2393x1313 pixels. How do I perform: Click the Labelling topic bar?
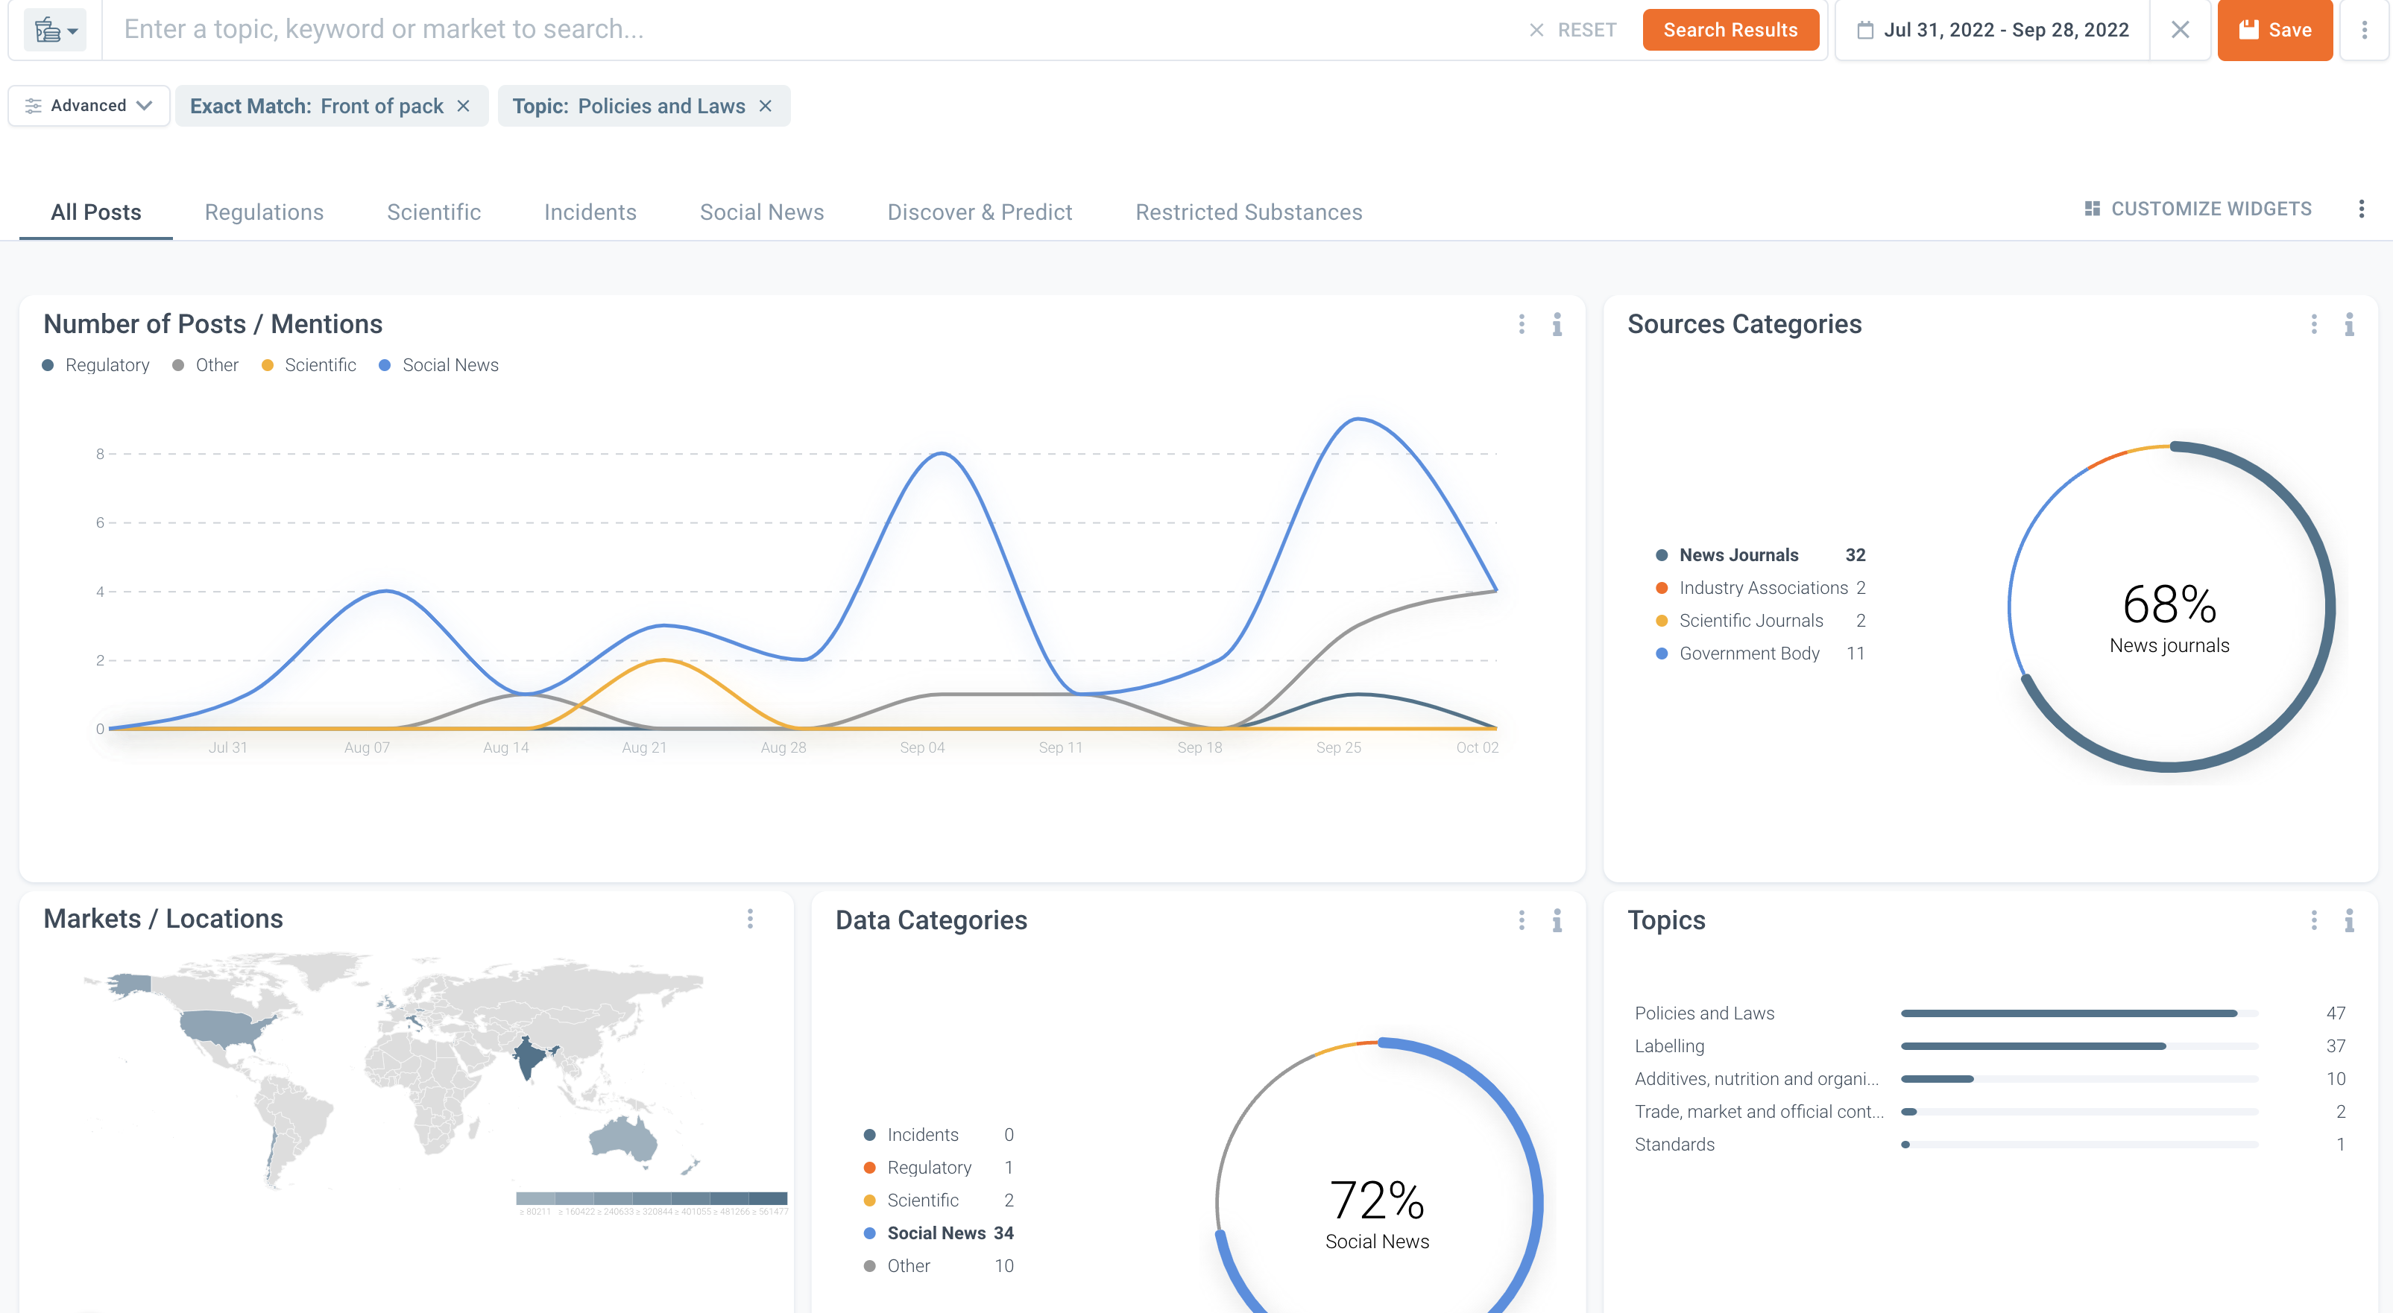coord(2079,1045)
